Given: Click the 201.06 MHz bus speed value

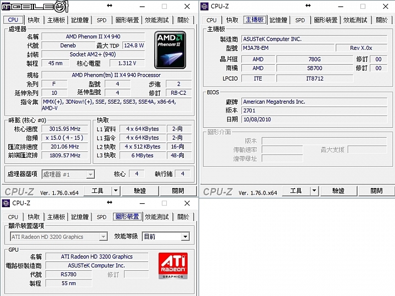Looking at the screenshot, I should pyautogui.click(x=65, y=146).
